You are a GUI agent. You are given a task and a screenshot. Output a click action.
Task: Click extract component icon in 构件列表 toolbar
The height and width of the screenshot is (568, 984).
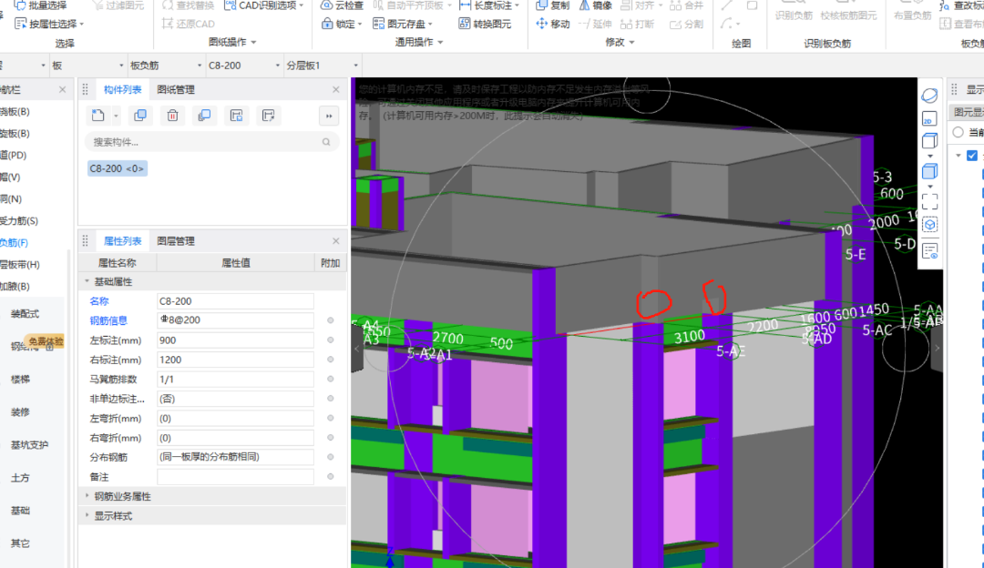pyautogui.click(x=269, y=116)
